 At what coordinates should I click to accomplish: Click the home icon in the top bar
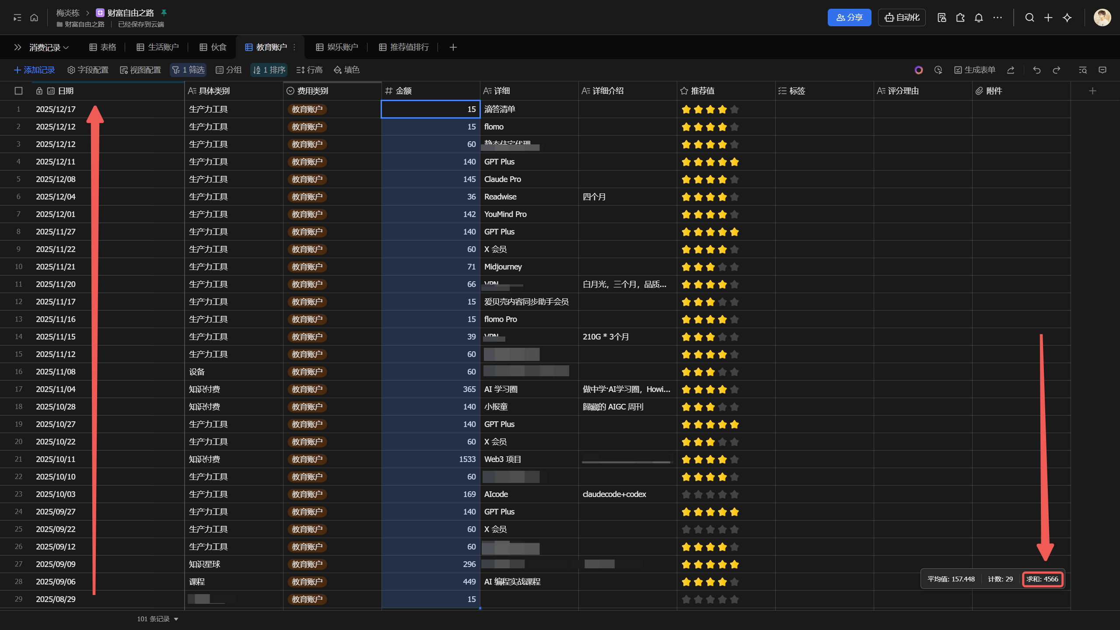[34, 17]
